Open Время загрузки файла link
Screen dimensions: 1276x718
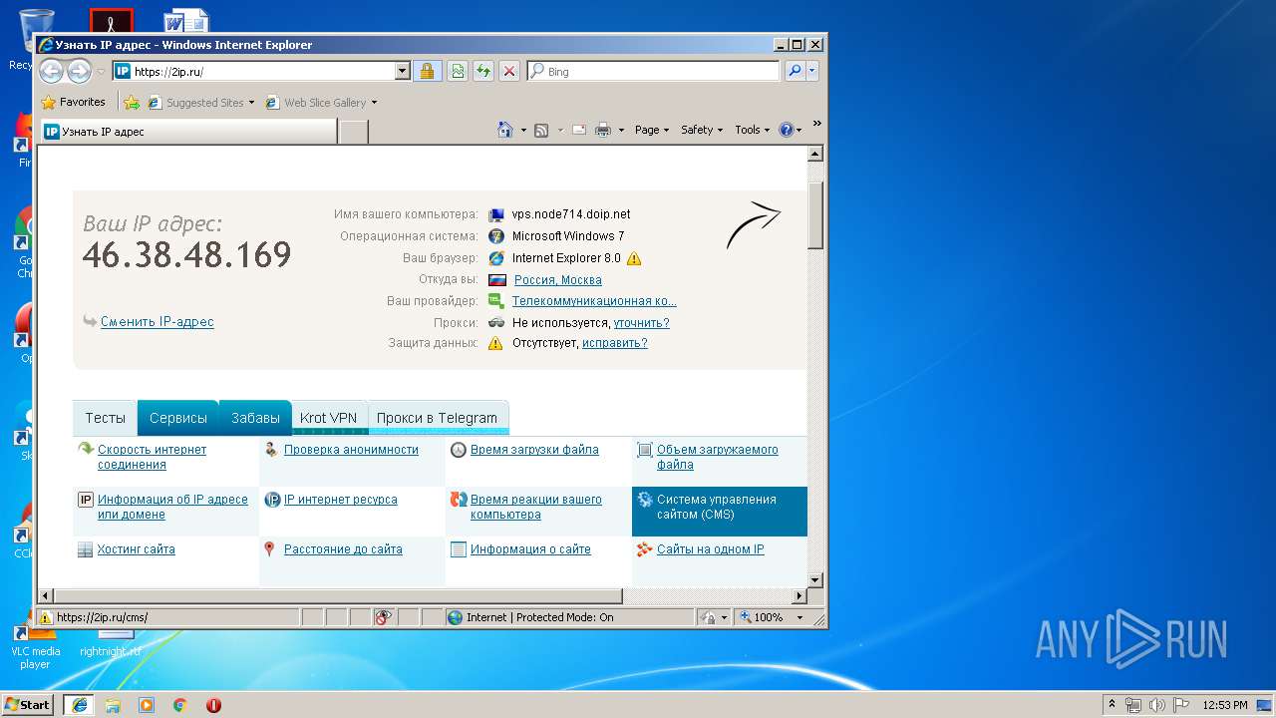[x=534, y=450]
